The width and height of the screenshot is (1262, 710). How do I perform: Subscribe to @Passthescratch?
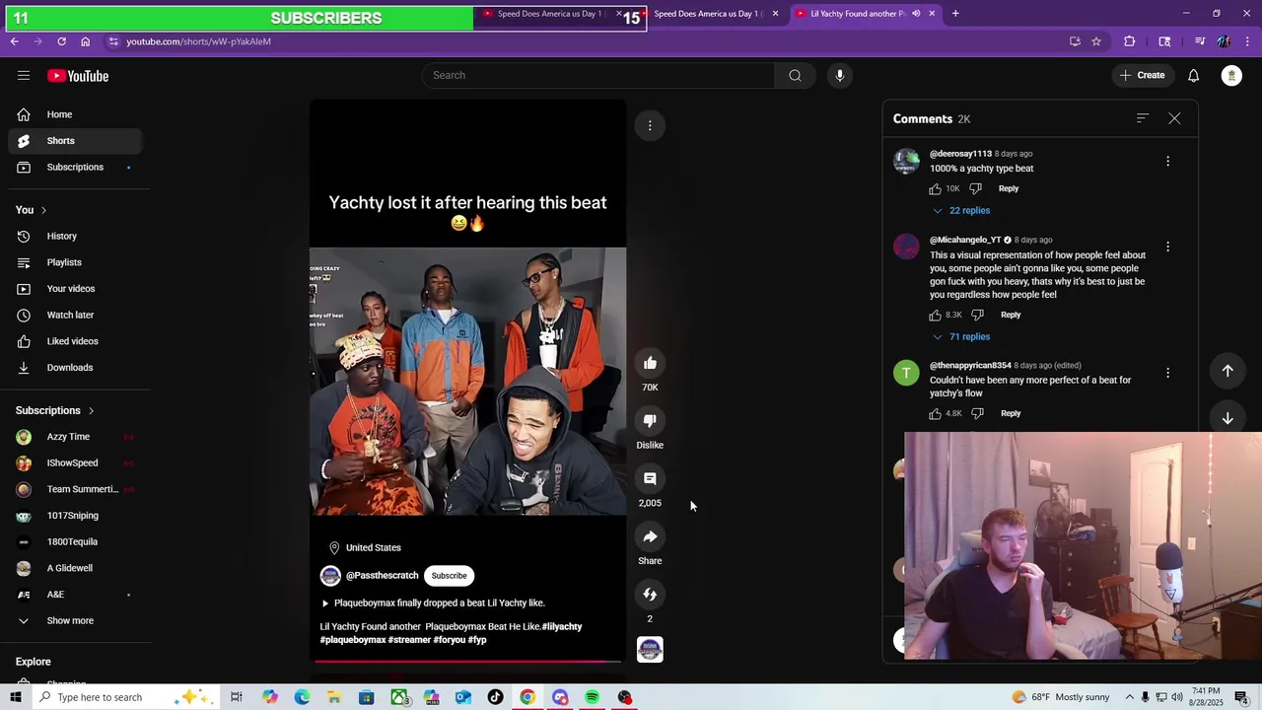coord(449,576)
